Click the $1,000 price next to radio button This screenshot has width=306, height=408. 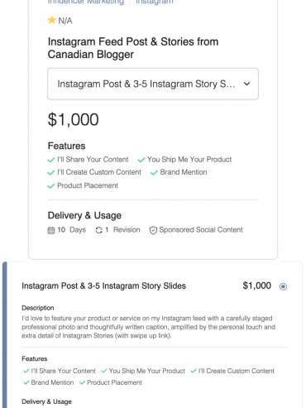pyautogui.click(x=257, y=286)
